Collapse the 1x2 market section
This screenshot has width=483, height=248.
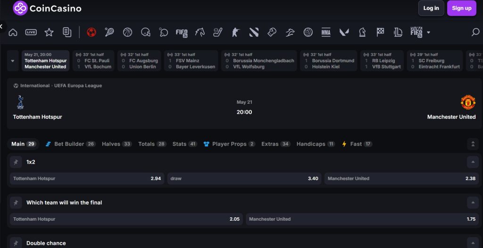point(473,162)
